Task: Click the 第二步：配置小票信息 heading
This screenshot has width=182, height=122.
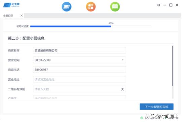Action: tap(26, 38)
